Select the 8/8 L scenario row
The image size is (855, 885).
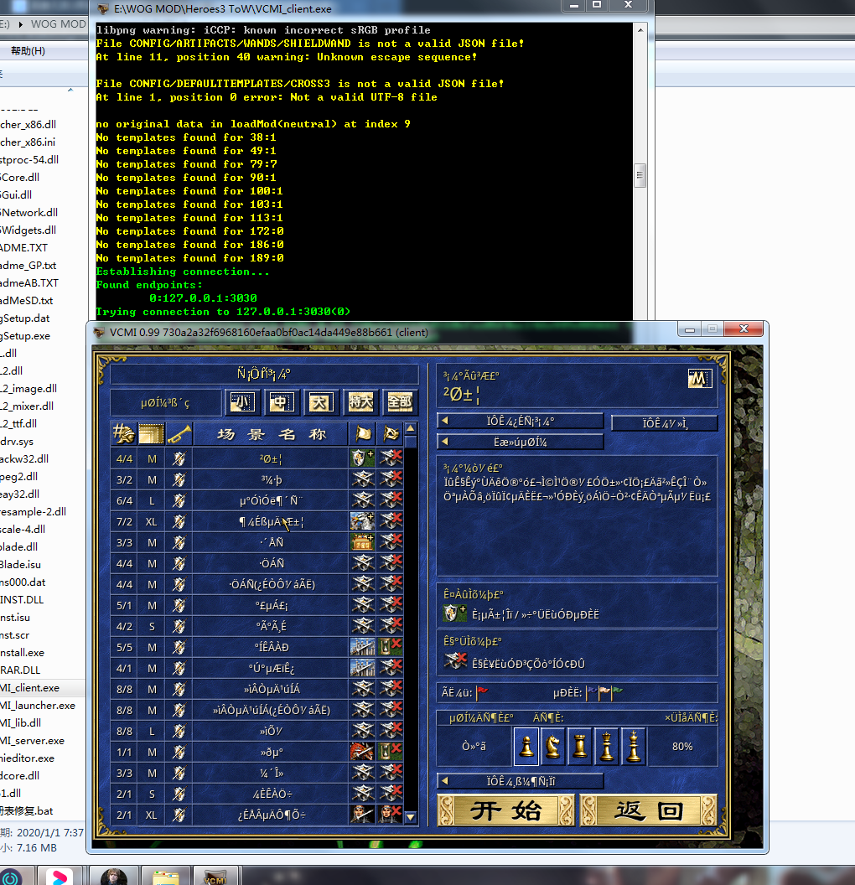click(x=256, y=731)
